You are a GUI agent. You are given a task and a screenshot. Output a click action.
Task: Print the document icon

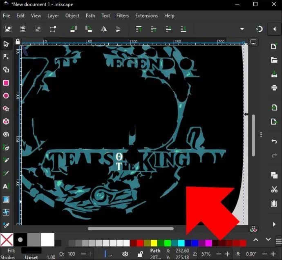click(274, 88)
